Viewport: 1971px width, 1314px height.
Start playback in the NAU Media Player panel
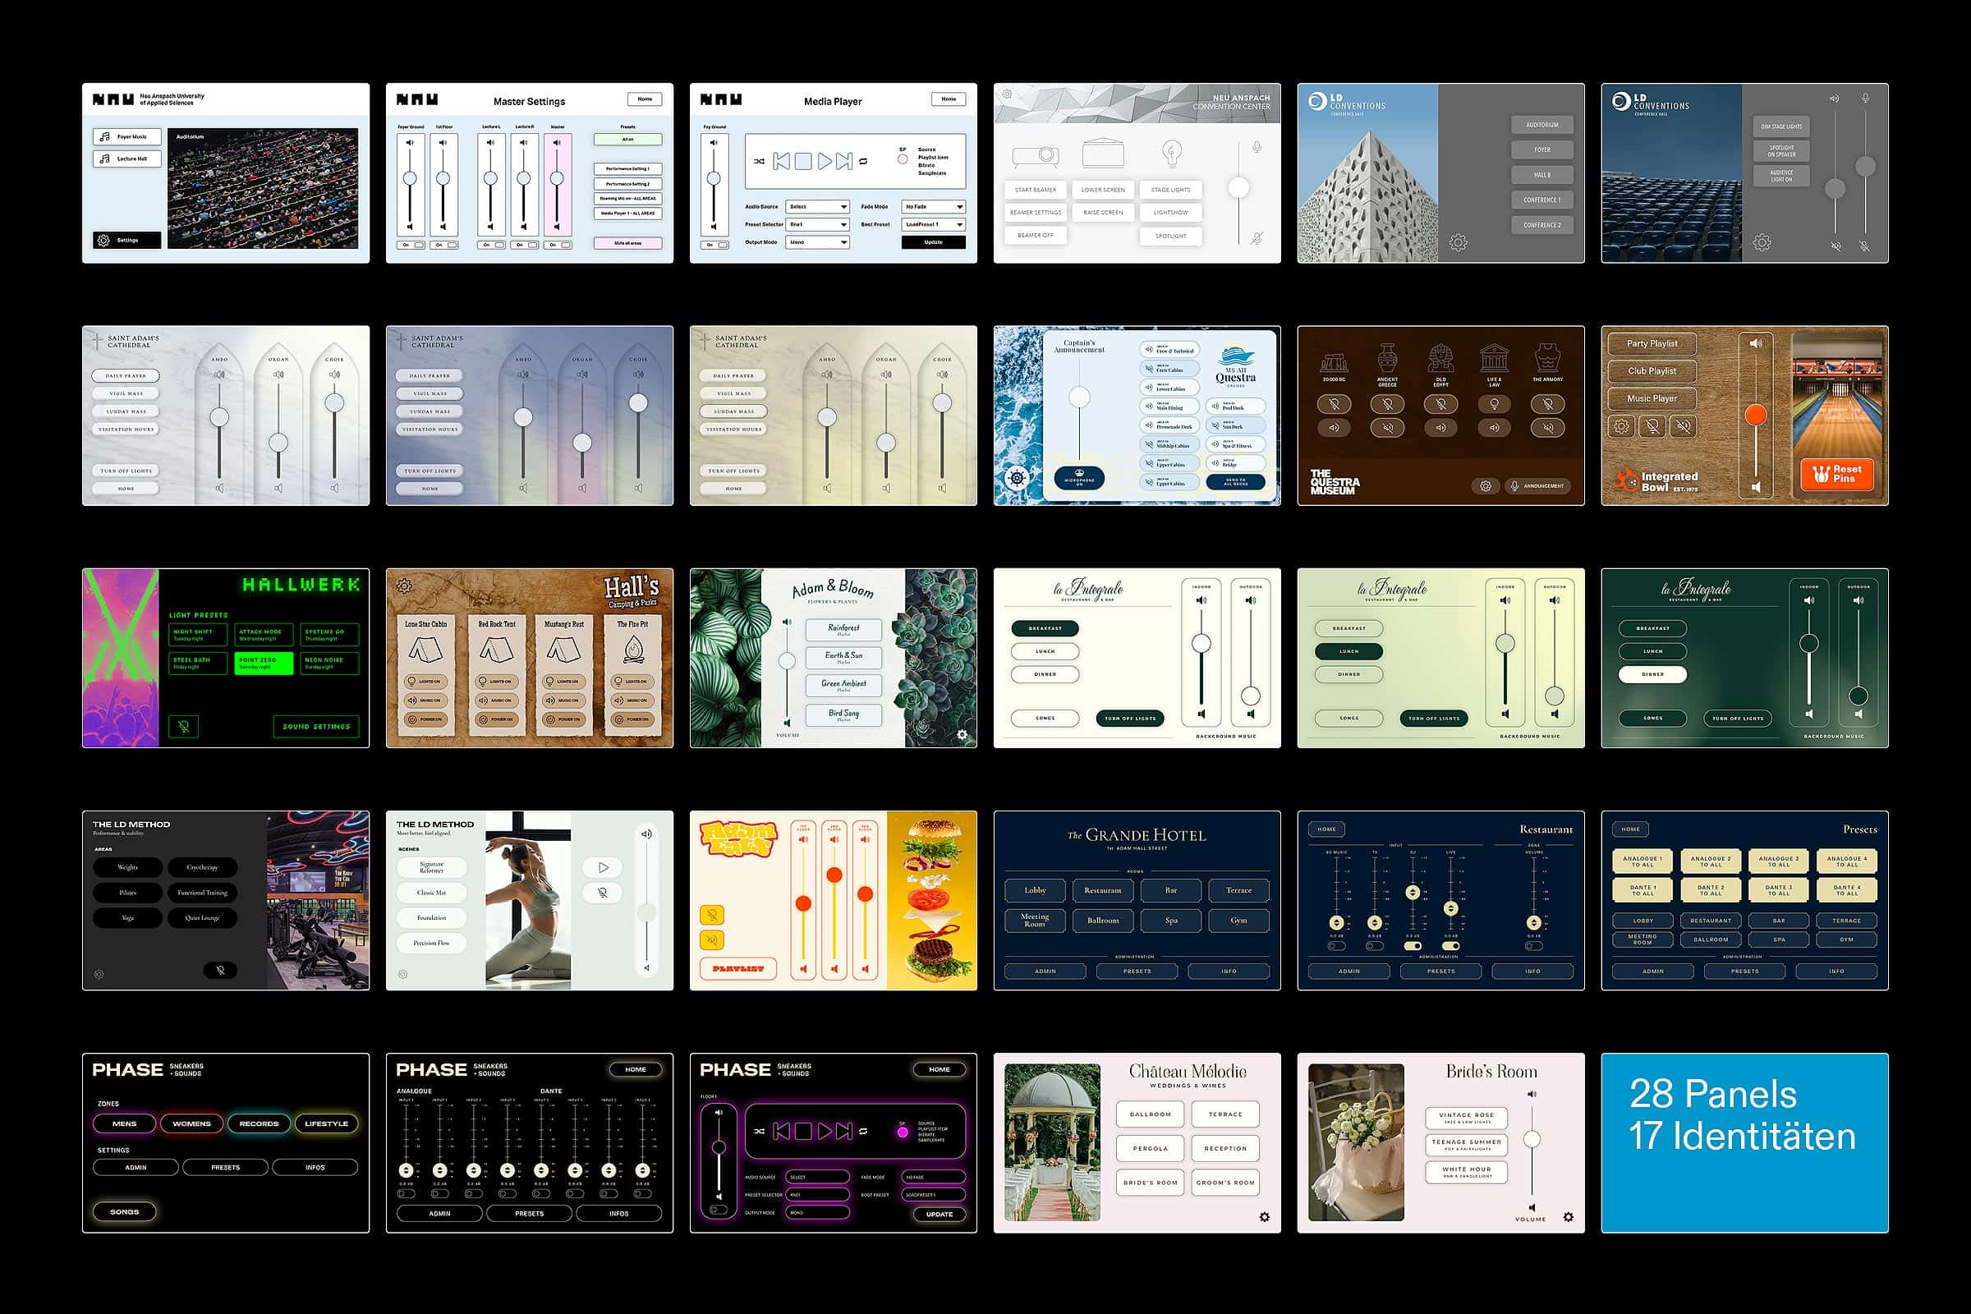[x=825, y=161]
